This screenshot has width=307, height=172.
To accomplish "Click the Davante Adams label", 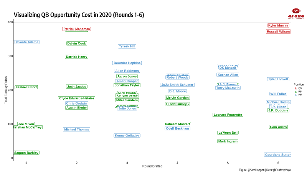I will pyautogui.click(x=26, y=42).
